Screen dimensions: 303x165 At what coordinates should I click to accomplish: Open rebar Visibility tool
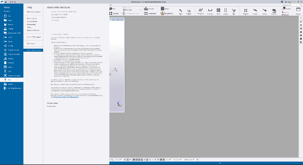[x=189, y=12]
